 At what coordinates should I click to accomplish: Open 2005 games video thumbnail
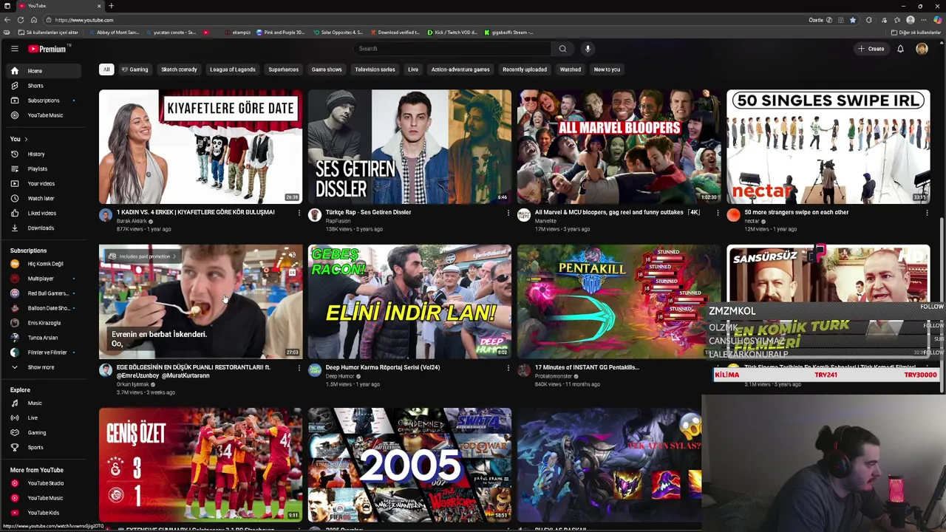409,465
